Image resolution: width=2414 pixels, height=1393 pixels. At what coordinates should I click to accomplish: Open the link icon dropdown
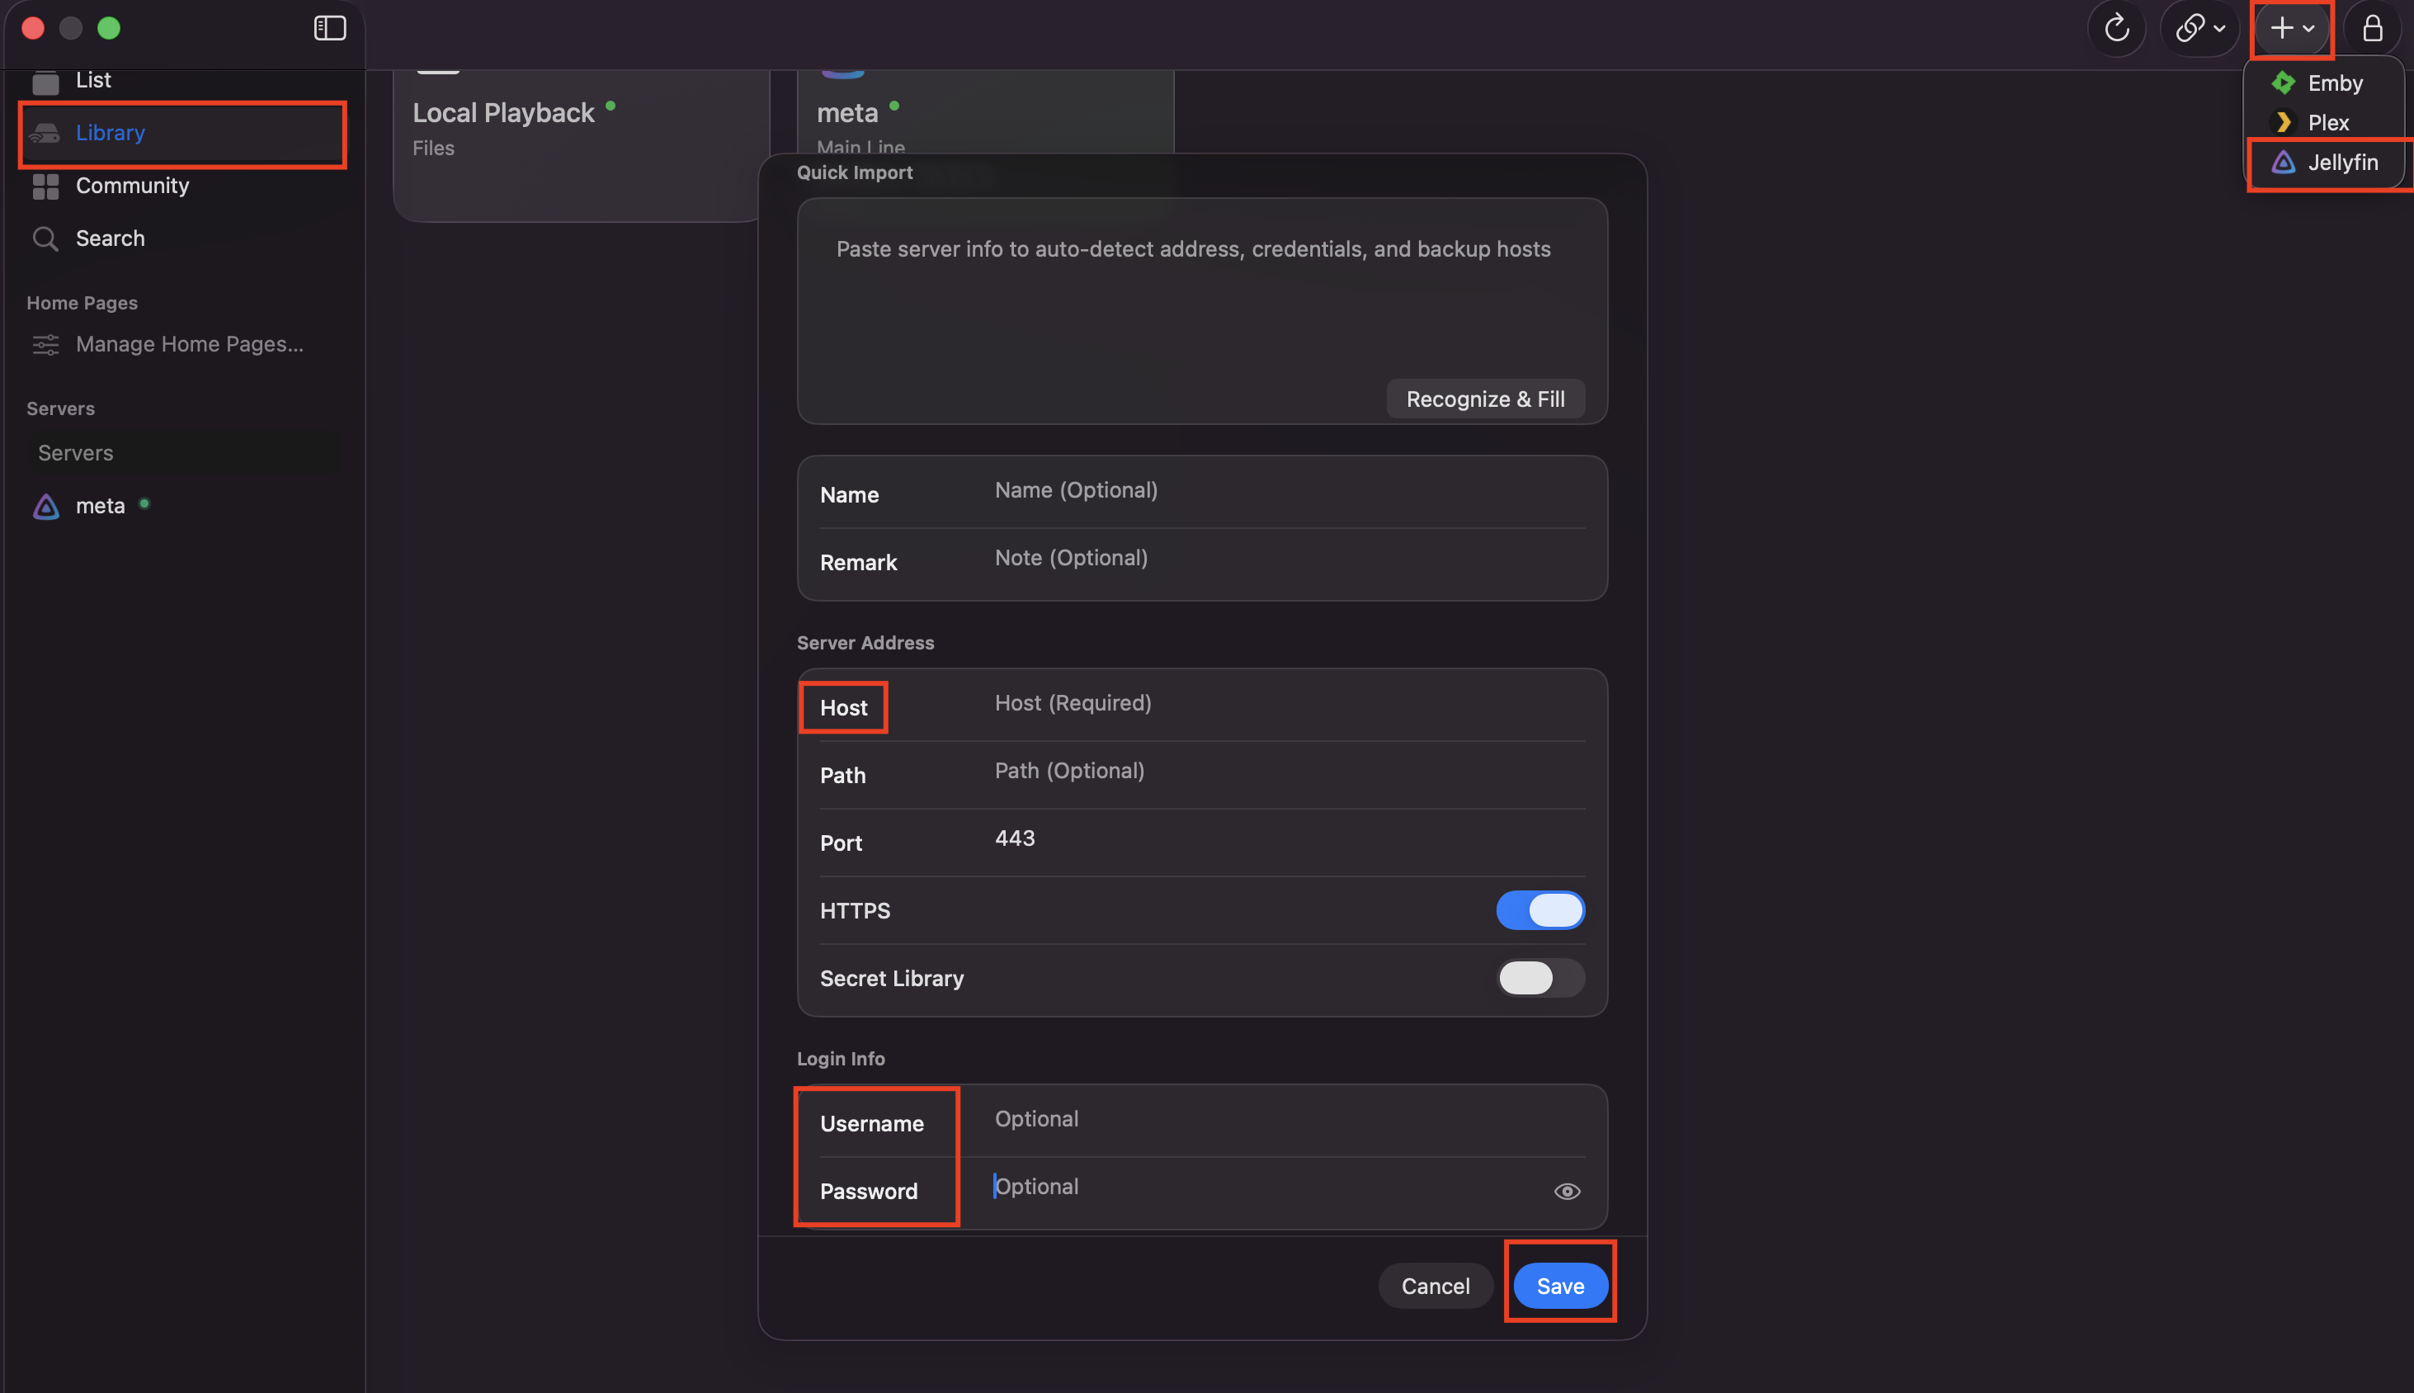[x=2199, y=29]
